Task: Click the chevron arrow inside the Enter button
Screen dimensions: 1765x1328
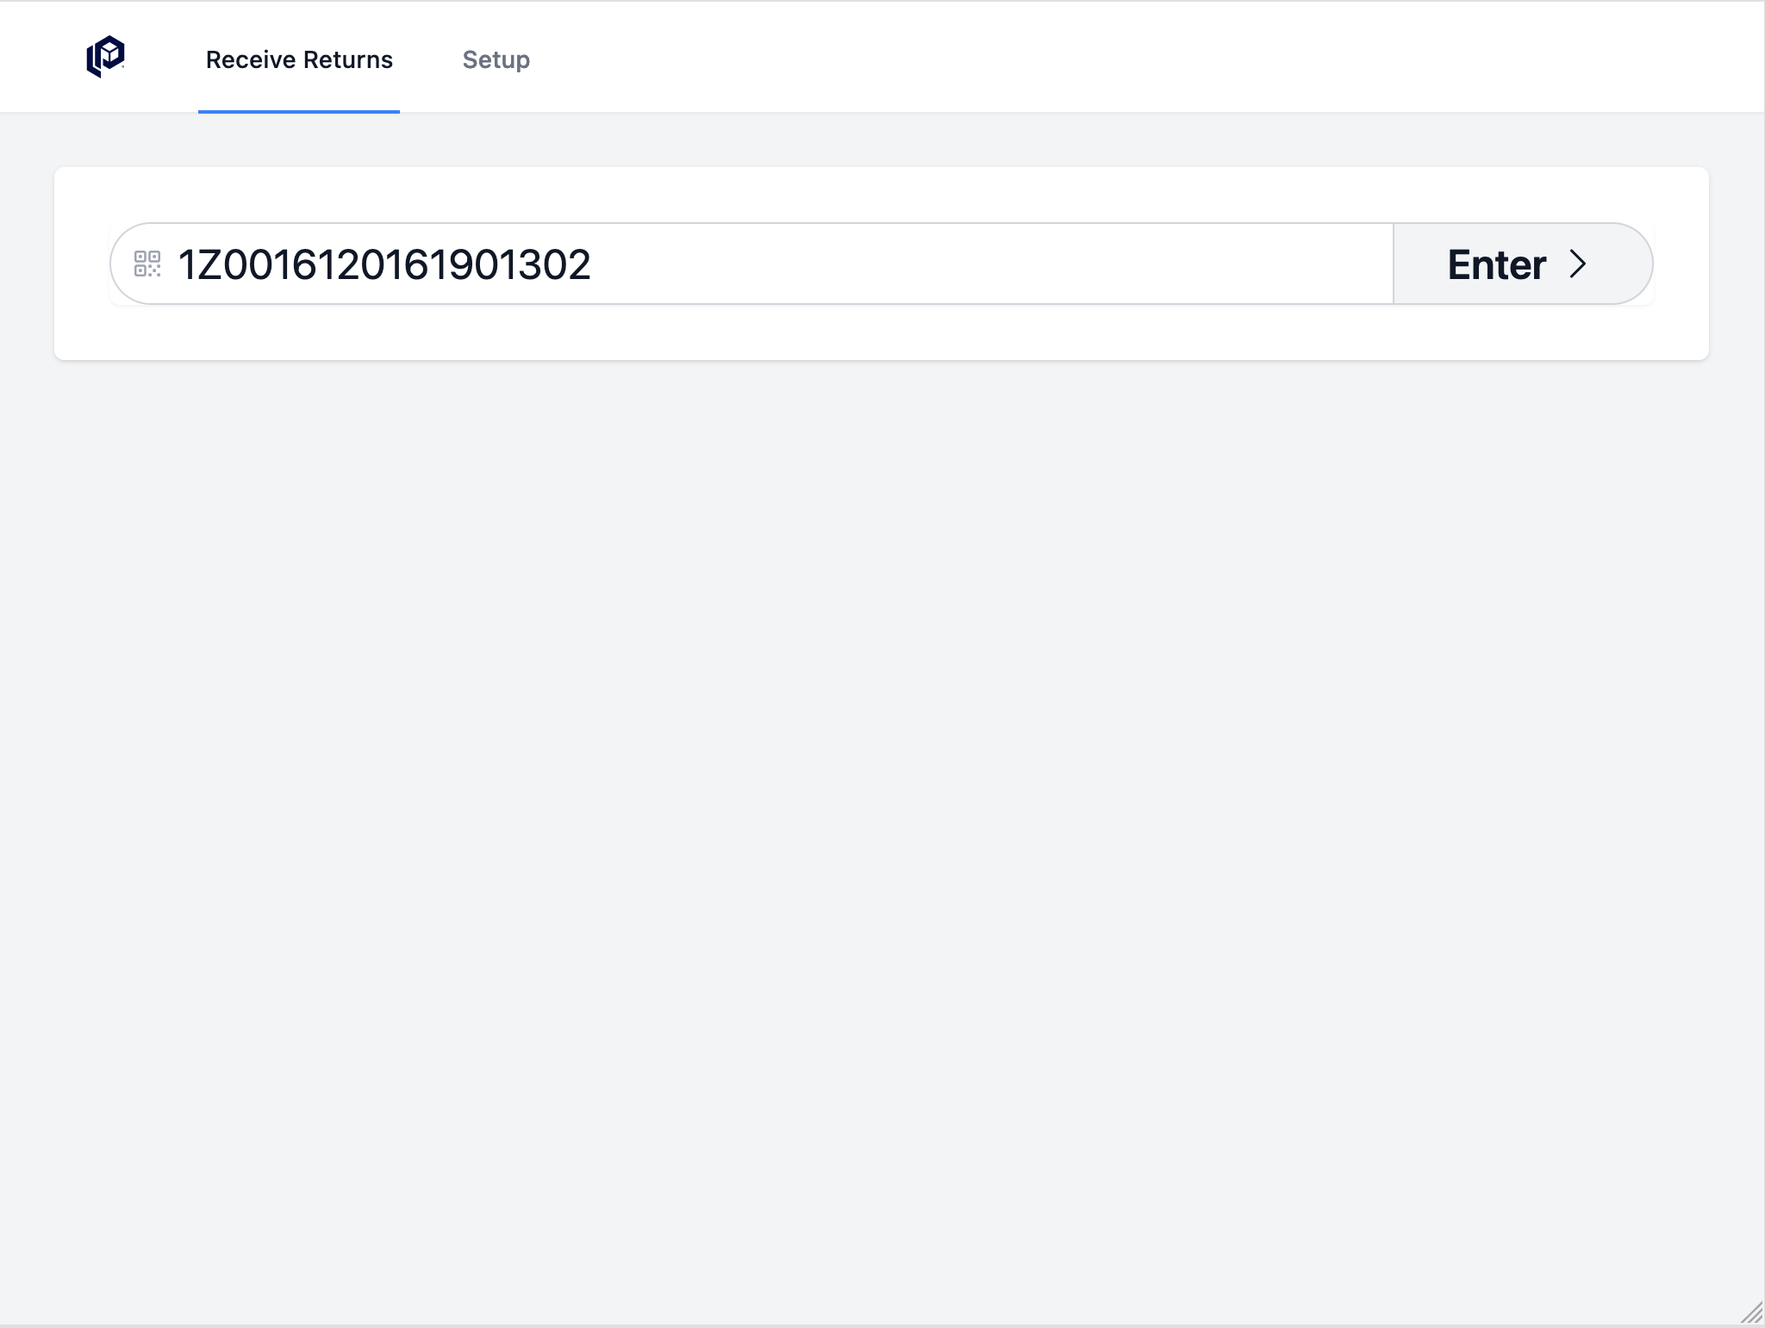Action: (1579, 264)
